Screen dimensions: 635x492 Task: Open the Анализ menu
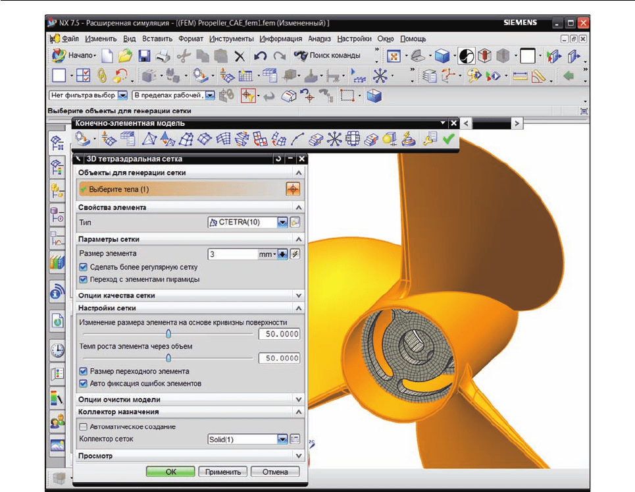[319, 39]
